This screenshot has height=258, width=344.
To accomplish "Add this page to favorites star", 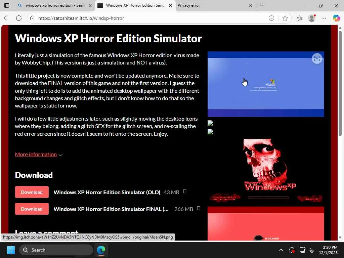I will (x=285, y=18).
